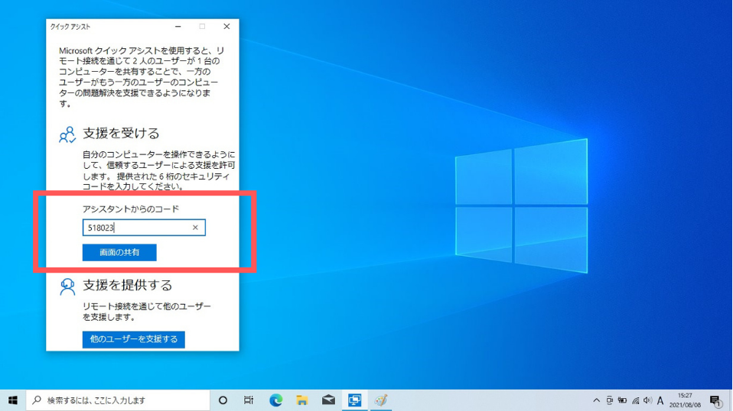Click the クイック アシスト window title
This screenshot has height=411, width=733.
point(70,27)
